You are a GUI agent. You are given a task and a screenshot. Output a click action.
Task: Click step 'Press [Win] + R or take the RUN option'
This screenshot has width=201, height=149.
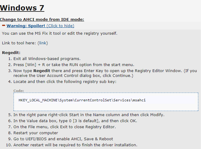(x=74, y=65)
